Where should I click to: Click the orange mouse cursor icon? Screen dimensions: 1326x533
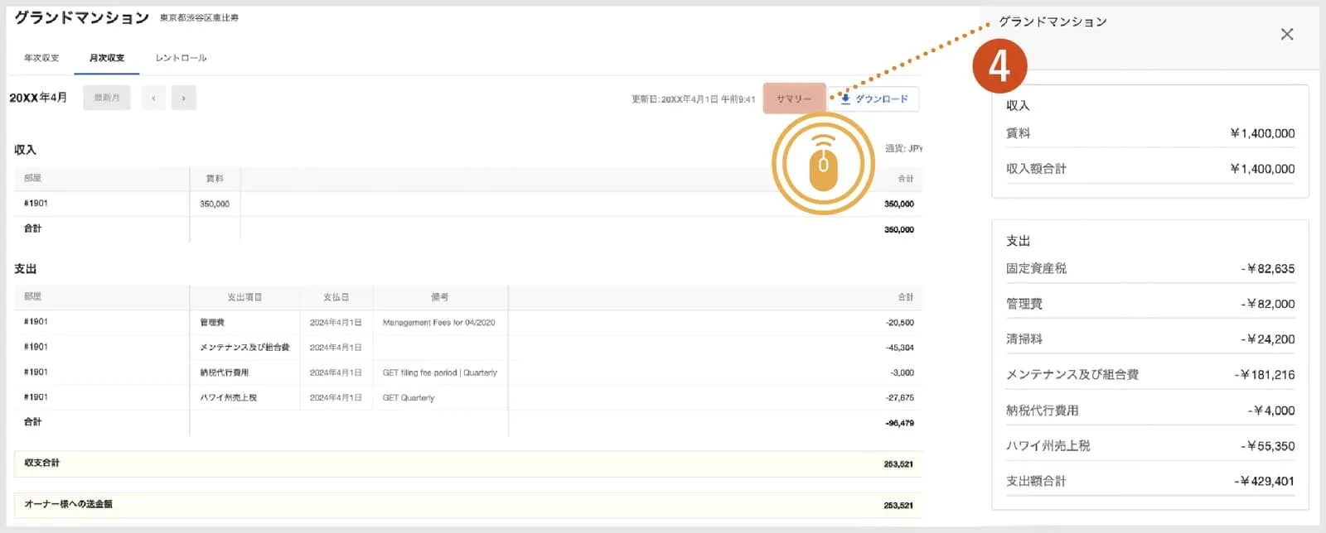pos(823,164)
